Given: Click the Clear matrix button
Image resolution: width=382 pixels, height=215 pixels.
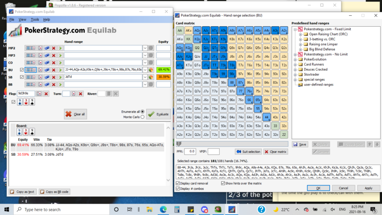Looking at the screenshot, I should (276, 151).
